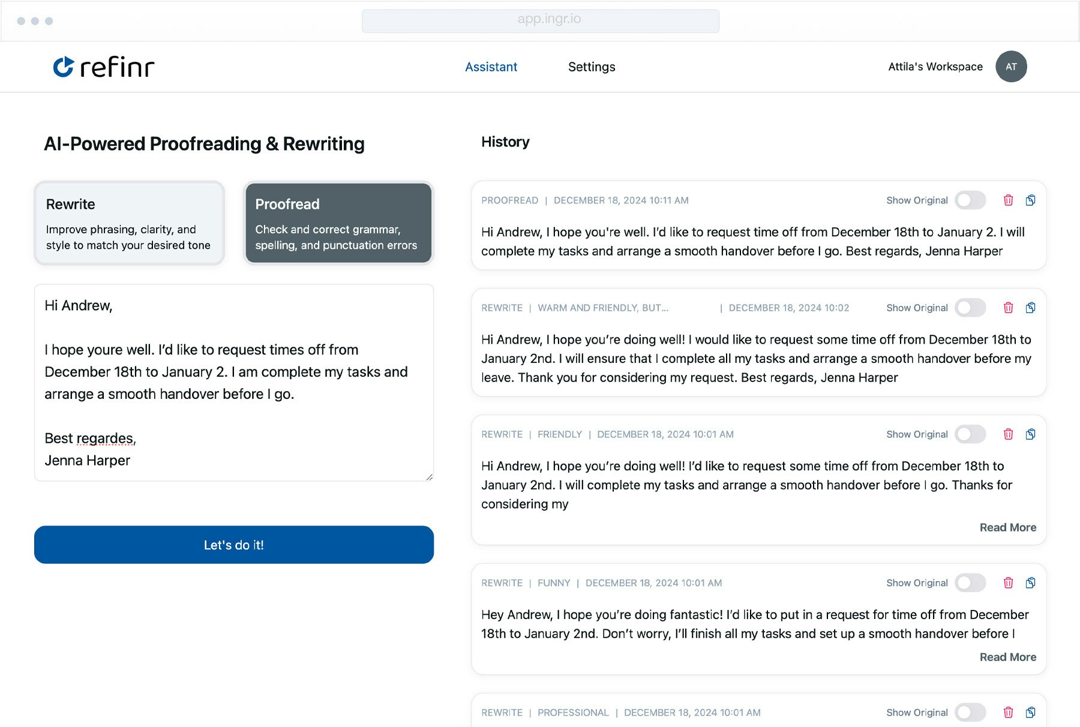The width and height of the screenshot is (1080, 727).
Task: Click the app.ingr.io address bar
Action: tap(541, 20)
